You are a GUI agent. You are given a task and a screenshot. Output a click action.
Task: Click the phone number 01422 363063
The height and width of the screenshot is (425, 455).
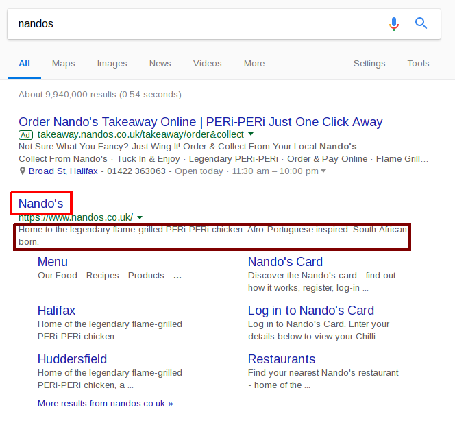coord(136,171)
